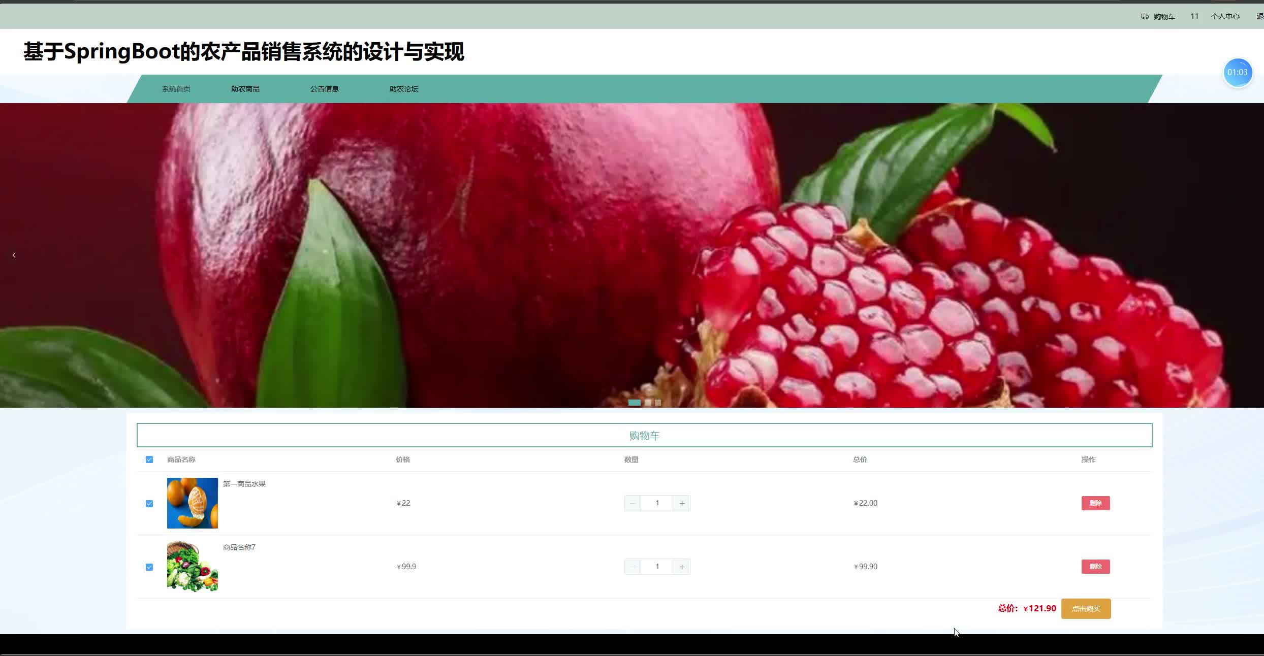This screenshot has width=1264, height=656.
Task: Go to 系统首页 in navigation bar
Action: tap(176, 89)
